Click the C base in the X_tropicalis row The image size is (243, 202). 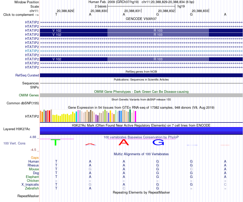pos(225,185)
